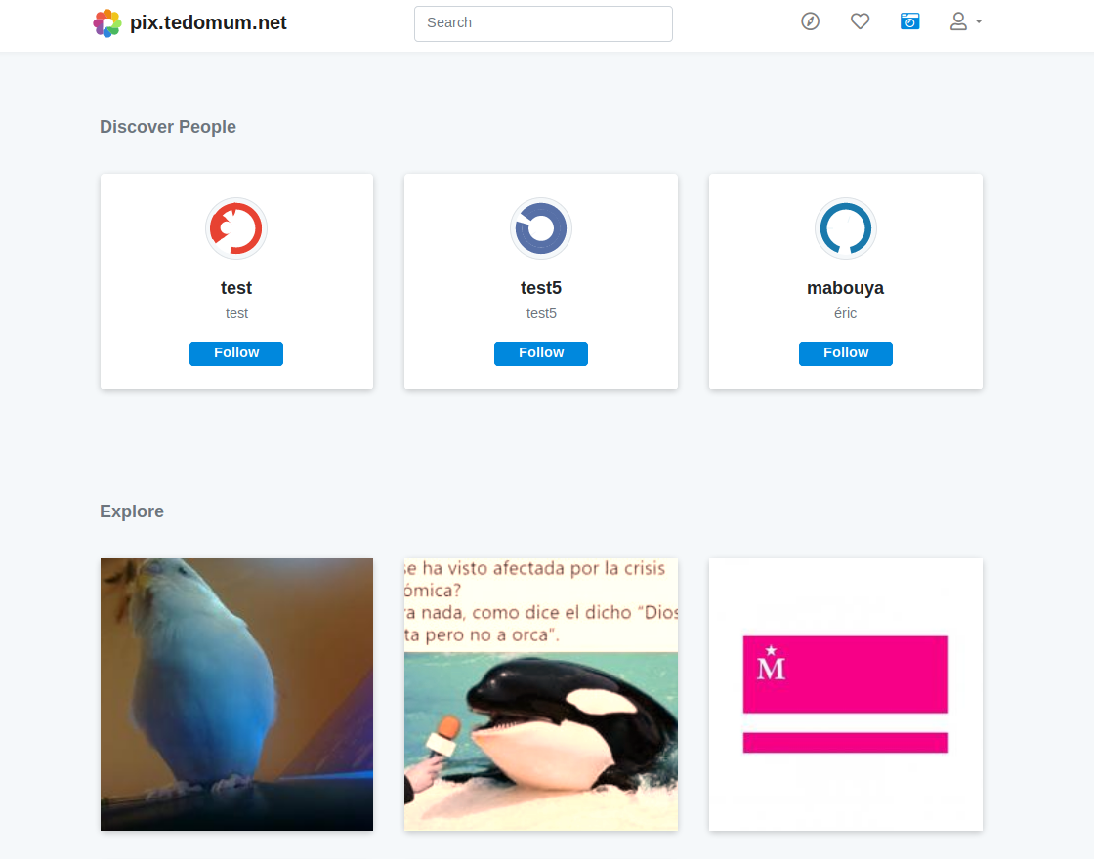
Task: Click the purple avatar of test5
Action: click(541, 228)
